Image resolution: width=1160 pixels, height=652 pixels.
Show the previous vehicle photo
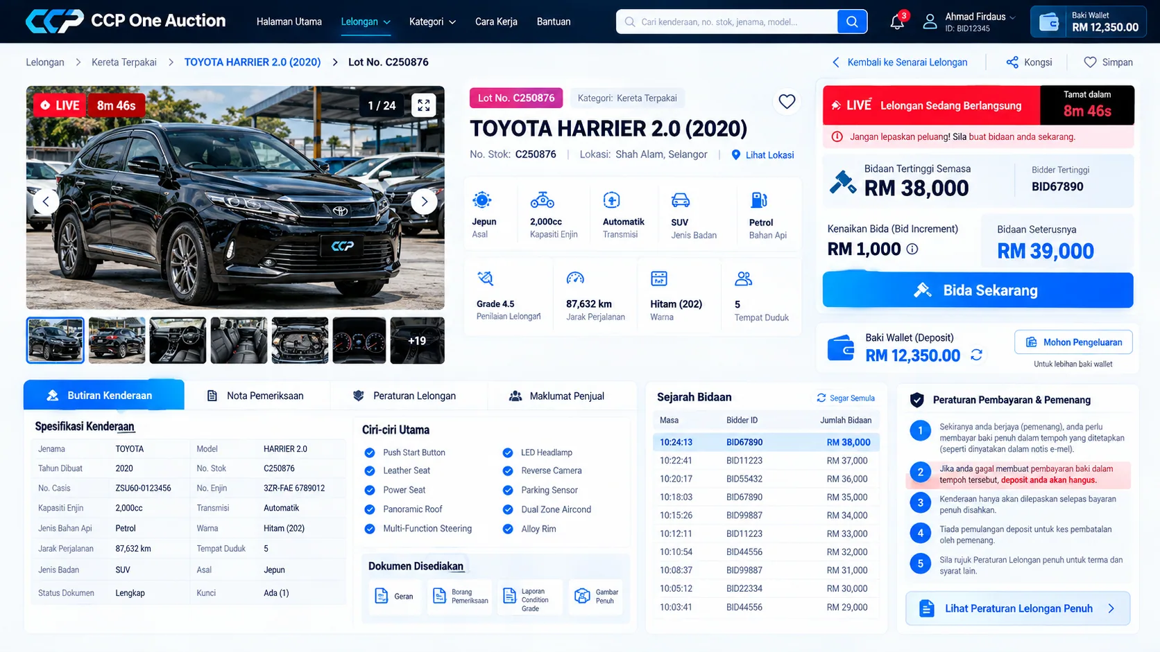point(46,202)
